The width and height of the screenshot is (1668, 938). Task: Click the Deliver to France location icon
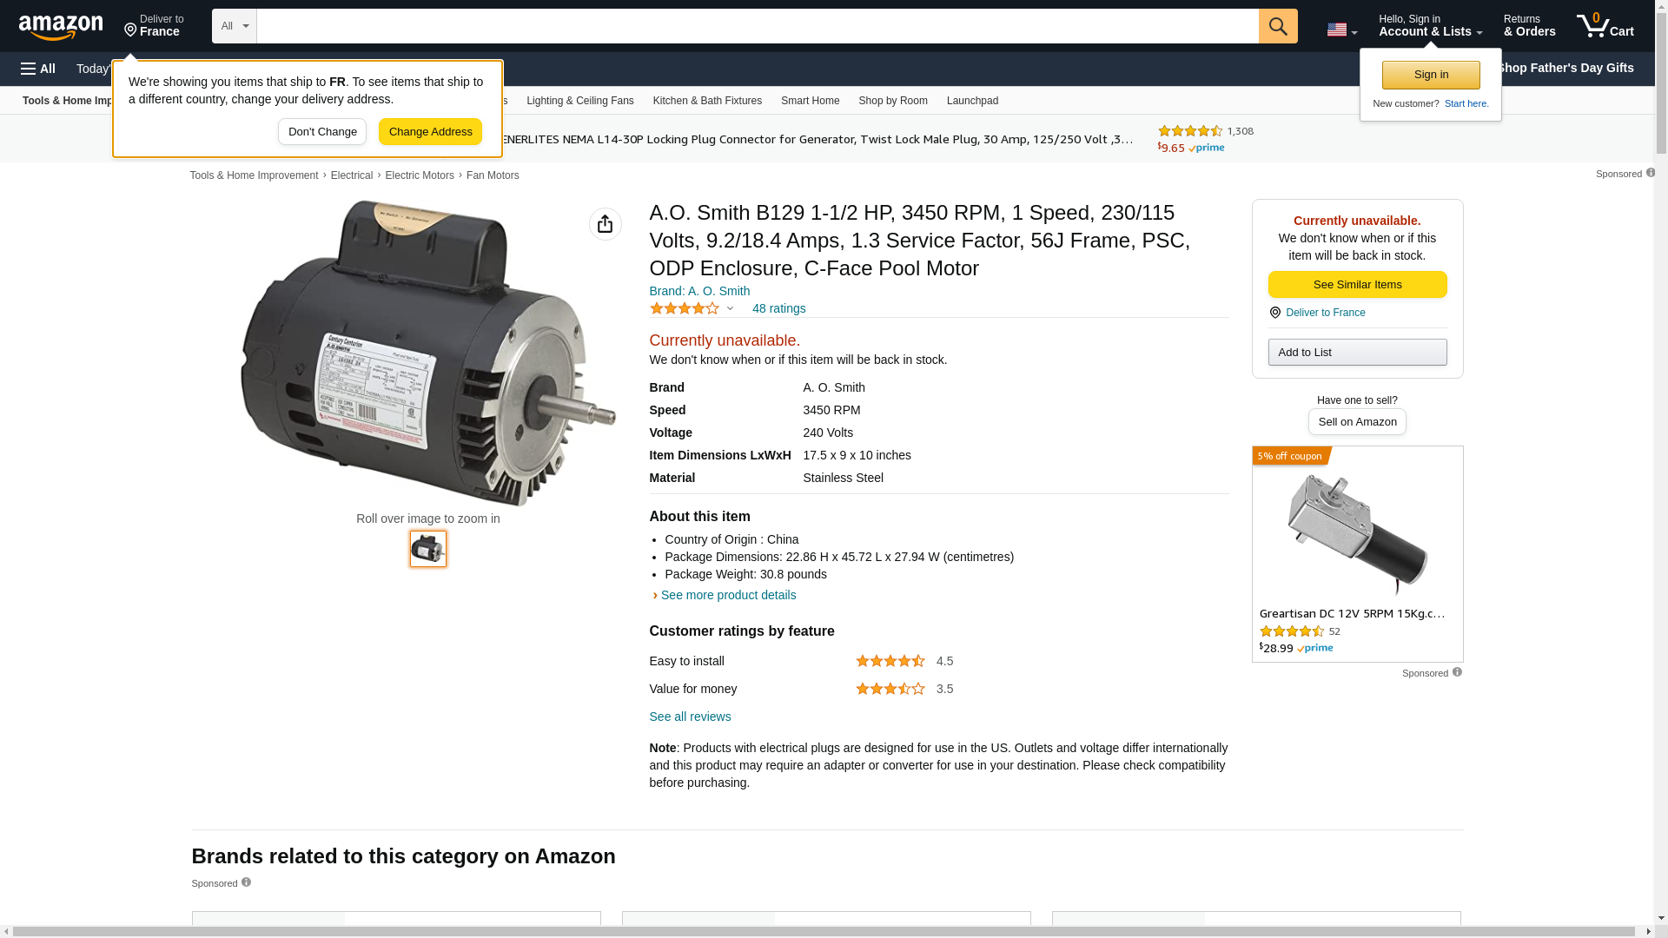(130, 30)
